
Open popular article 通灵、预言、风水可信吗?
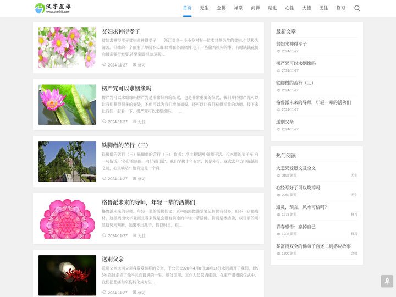[301, 207]
